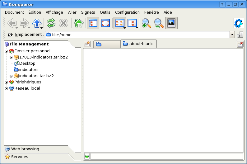Go back with the left arrow icon
This screenshot has width=247, height=164.
(x=12, y=23)
